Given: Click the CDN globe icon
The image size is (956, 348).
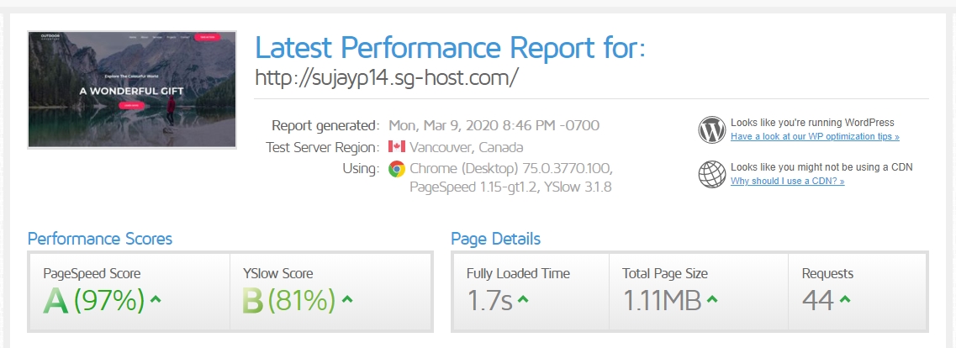Looking at the screenshot, I should tap(711, 174).
